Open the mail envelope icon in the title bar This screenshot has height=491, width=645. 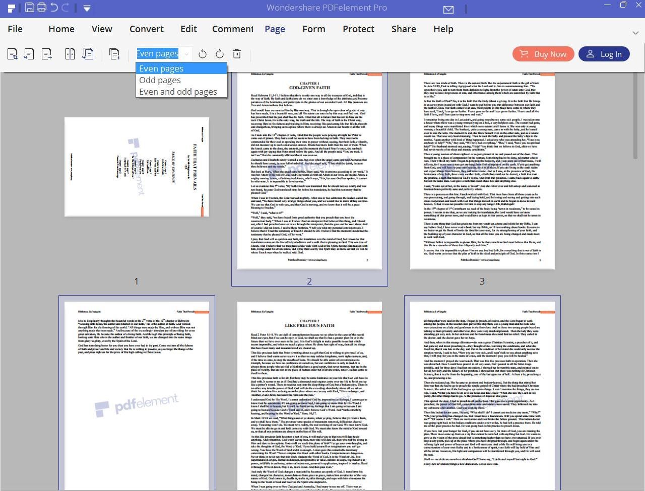pos(448,9)
